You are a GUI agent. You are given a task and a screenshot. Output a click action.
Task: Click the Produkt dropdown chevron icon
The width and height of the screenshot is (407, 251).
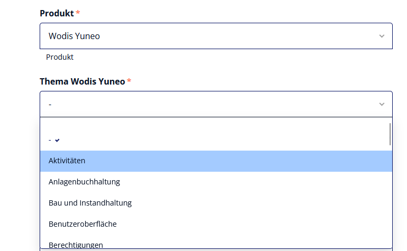(x=382, y=36)
